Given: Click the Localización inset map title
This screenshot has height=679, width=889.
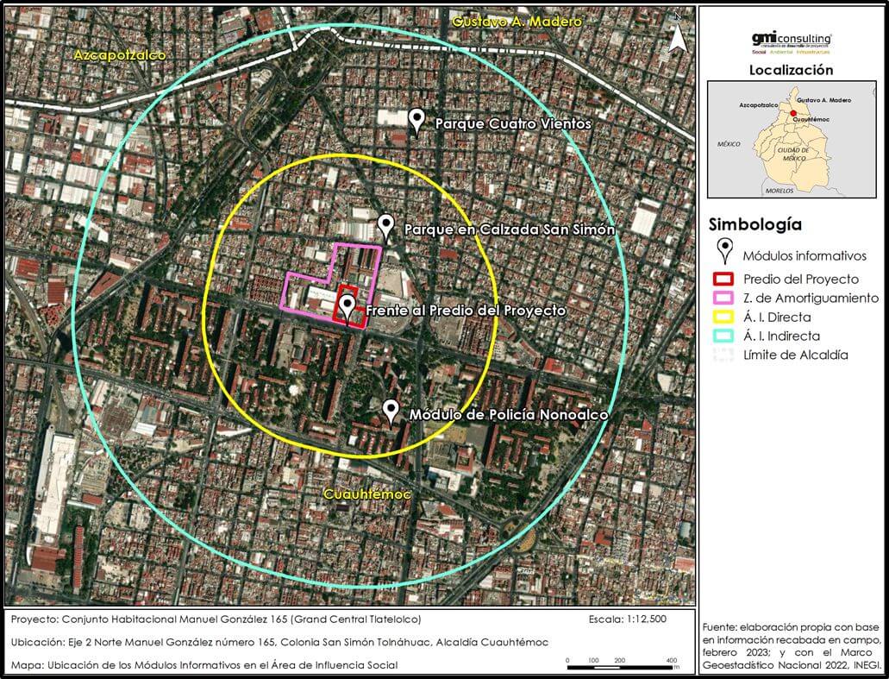Looking at the screenshot, I should click(791, 70).
